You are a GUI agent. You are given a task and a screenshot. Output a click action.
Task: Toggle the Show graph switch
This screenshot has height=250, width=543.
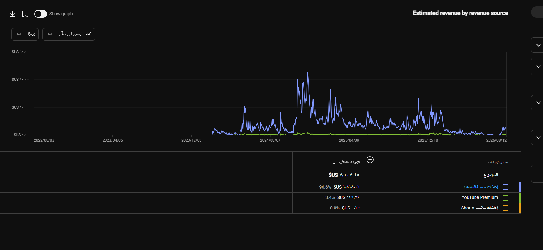pyautogui.click(x=41, y=14)
